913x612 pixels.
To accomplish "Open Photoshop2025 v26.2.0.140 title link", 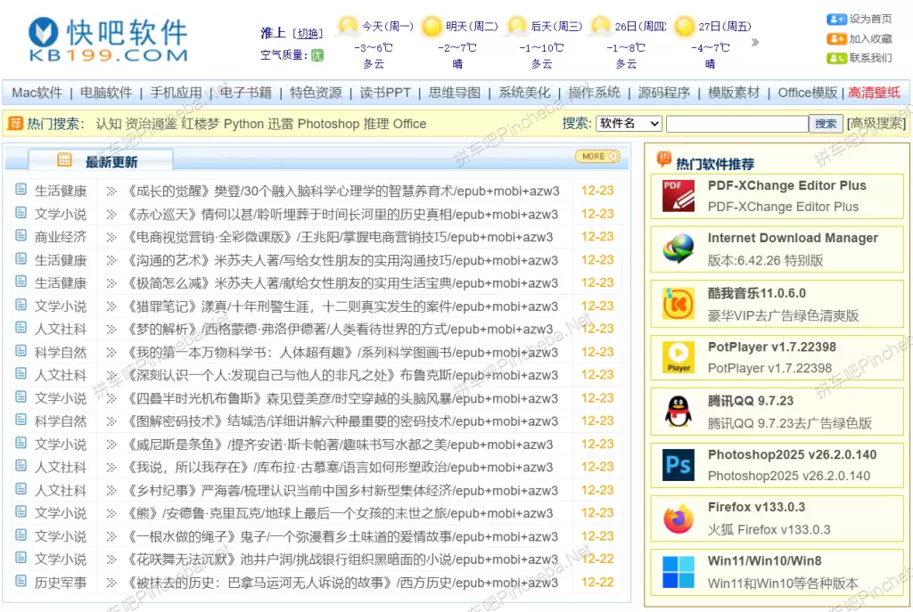I will pos(793,454).
